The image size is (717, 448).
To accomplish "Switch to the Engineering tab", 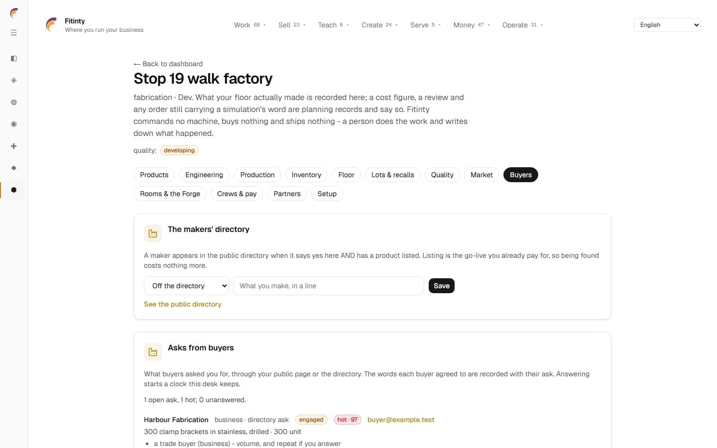I will 204,175.
